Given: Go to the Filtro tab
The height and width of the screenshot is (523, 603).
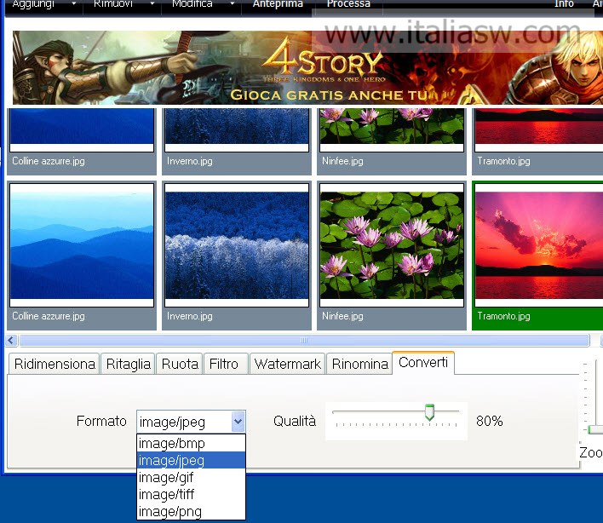Looking at the screenshot, I should point(224,364).
